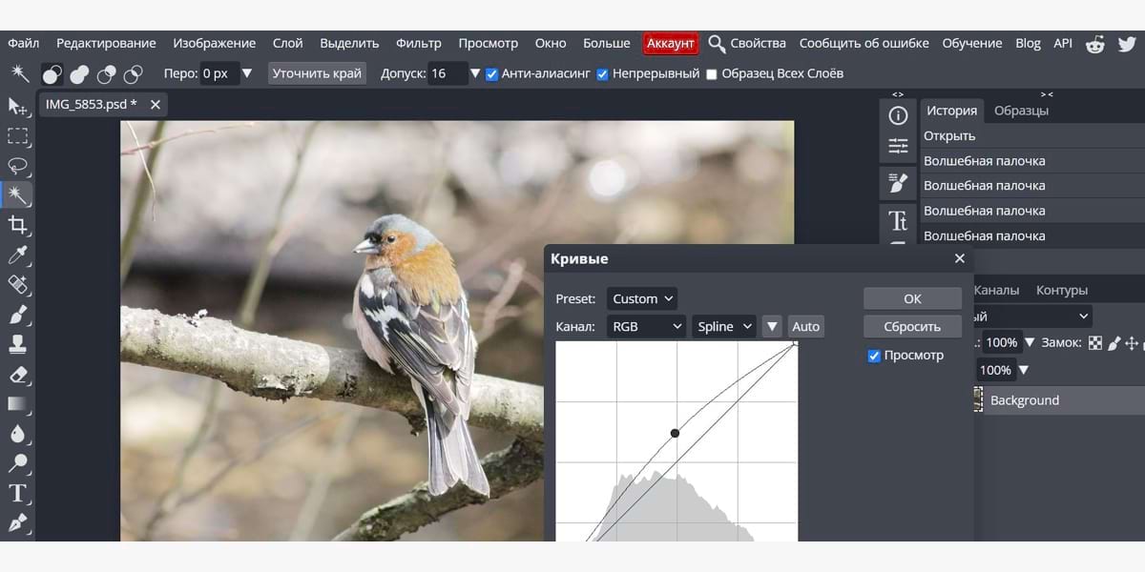Select the Lasso tool
Image resolution: width=1145 pixels, height=572 pixels.
[x=17, y=166]
